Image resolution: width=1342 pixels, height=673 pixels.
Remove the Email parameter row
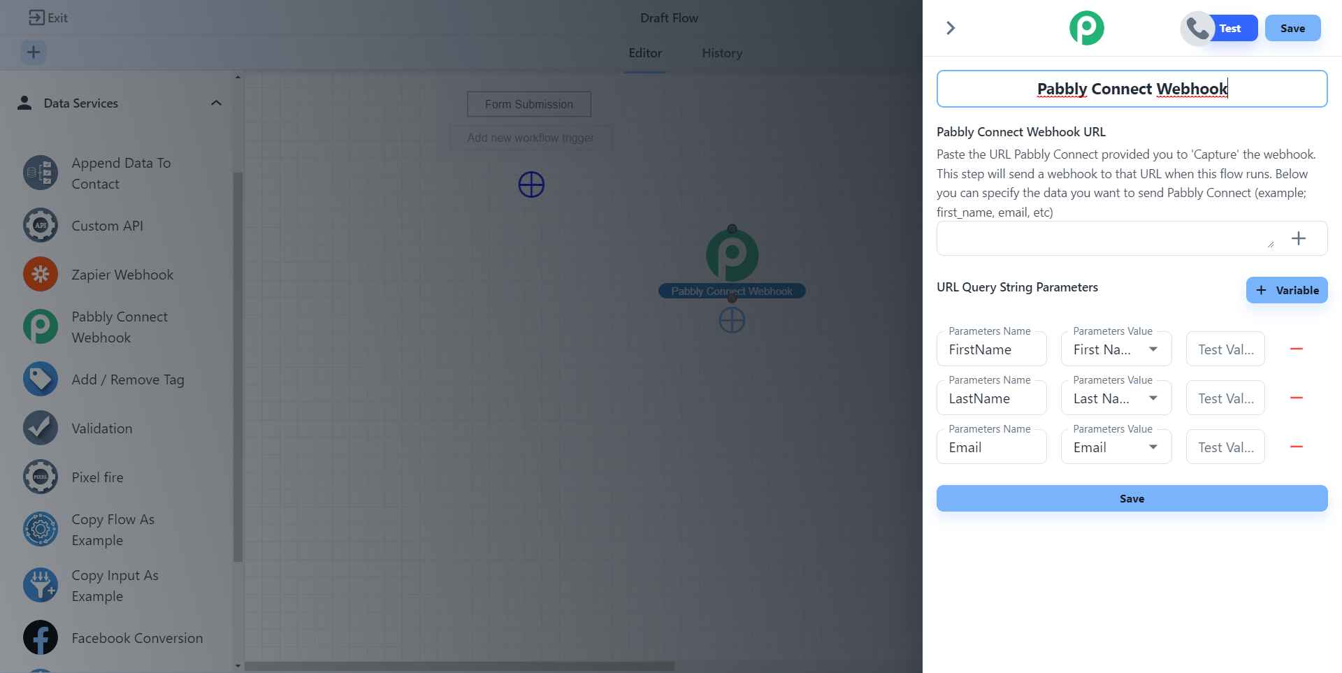(x=1297, y=447)
